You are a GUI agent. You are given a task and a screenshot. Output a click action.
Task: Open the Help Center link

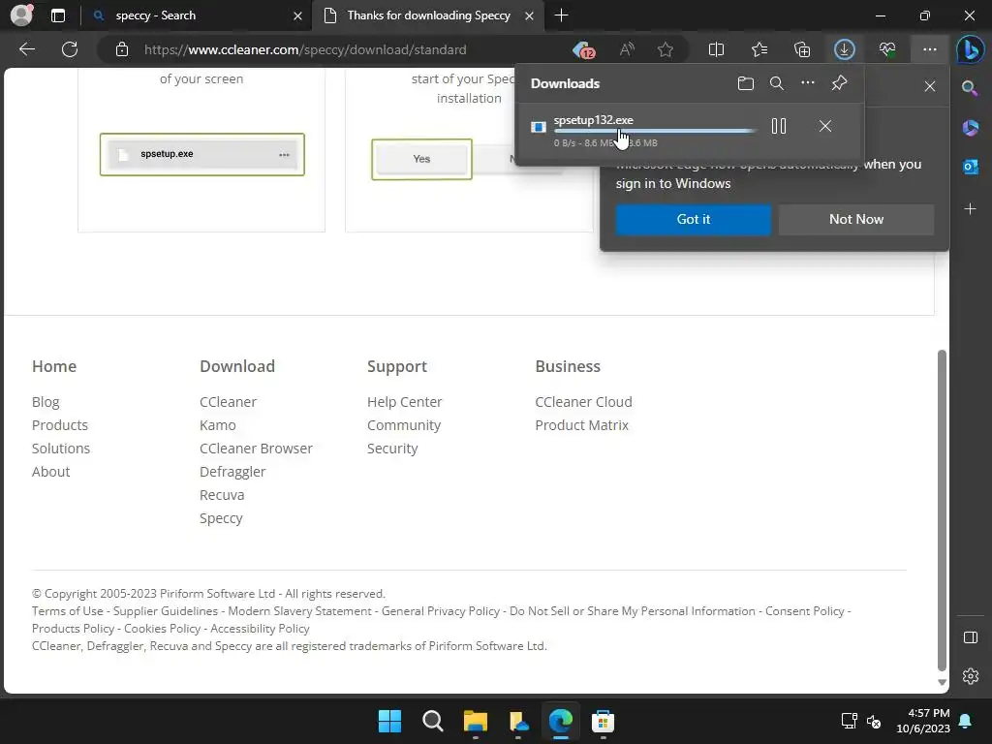point(404,402)
